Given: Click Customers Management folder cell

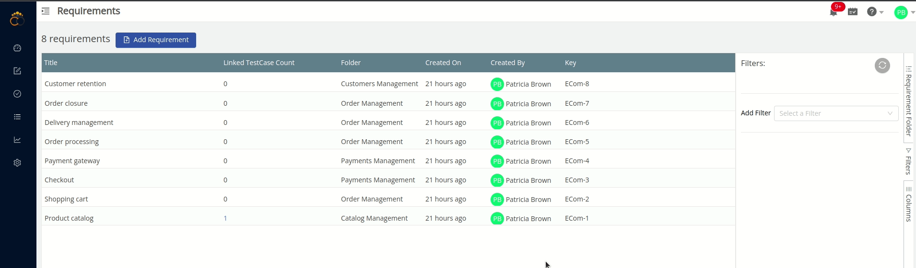Looking at the screenshot, I should coord(379,84).
